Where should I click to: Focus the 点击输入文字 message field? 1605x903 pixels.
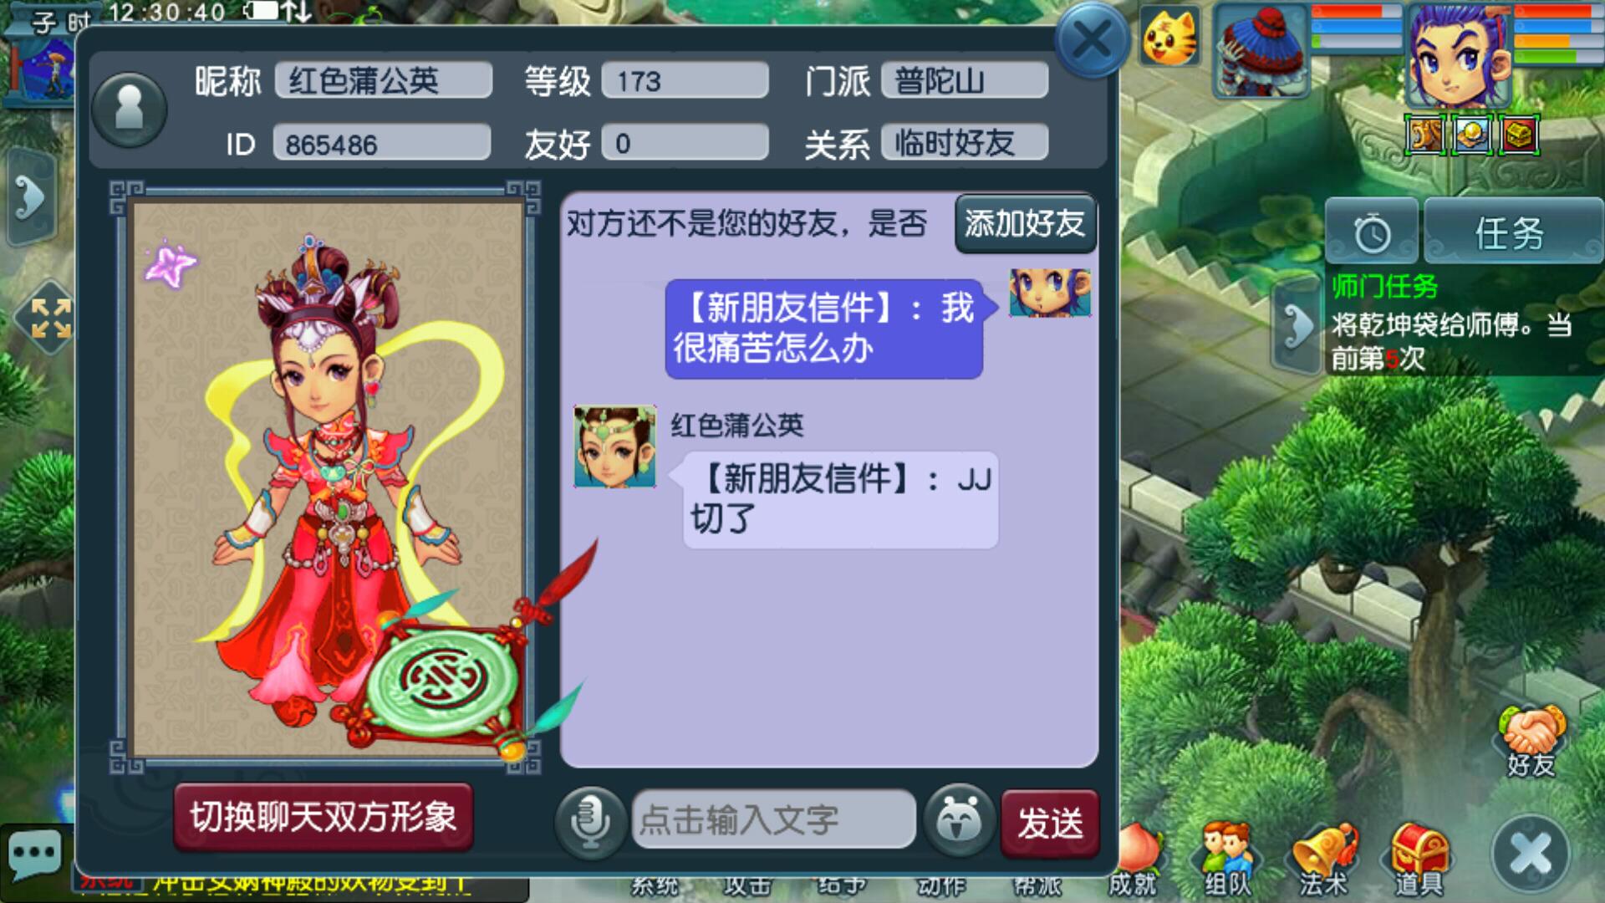point(773,819)
